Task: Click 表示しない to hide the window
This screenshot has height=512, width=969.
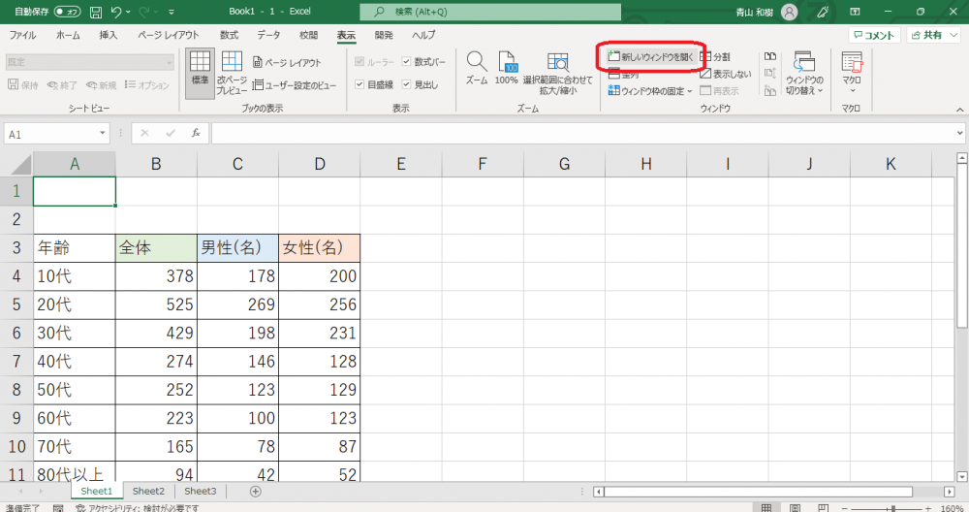Action: (x=726, y=74)
